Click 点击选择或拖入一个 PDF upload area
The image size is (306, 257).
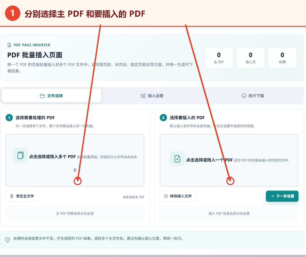click(229, 160)
